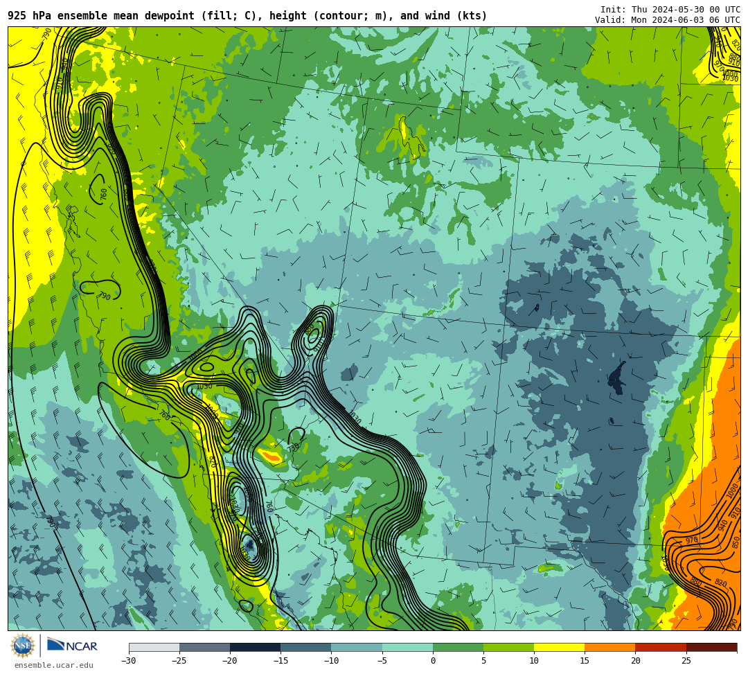748x674 pixels.
Task: Click the 15 to 20 orange swatch
Action: click(x=610, y=647)
